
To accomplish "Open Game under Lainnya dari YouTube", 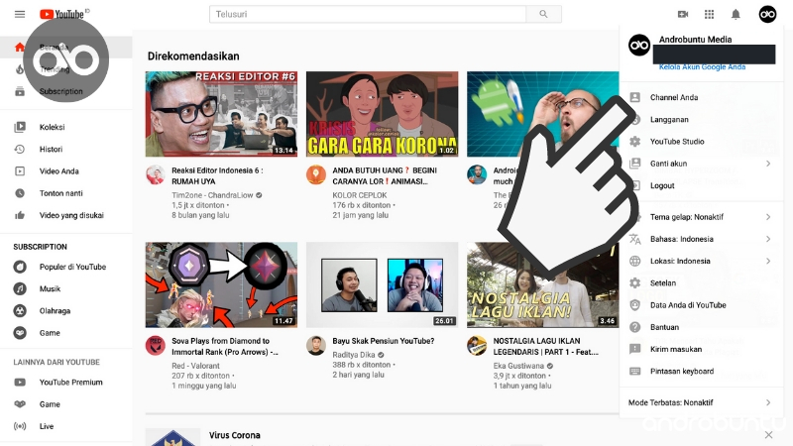I will (x=65, y=404).
